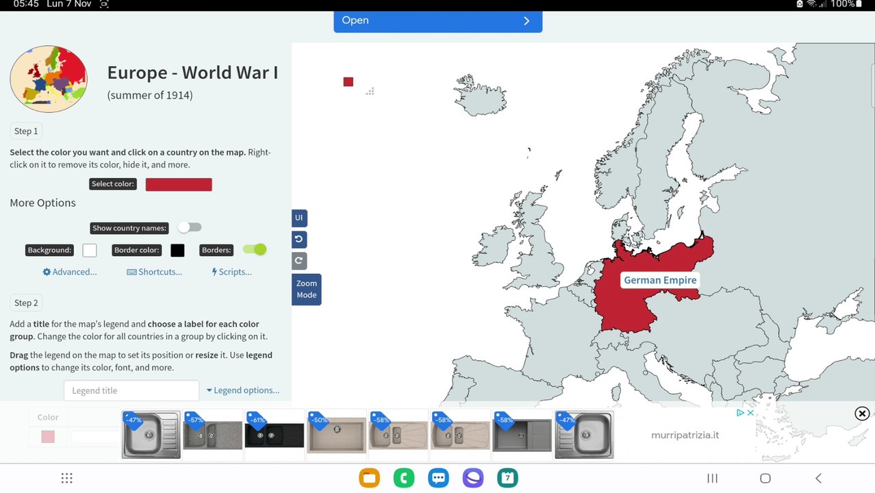Focus the Legend title input field
The width and height of the screenshot is (875, 493).
pos(131,390)
